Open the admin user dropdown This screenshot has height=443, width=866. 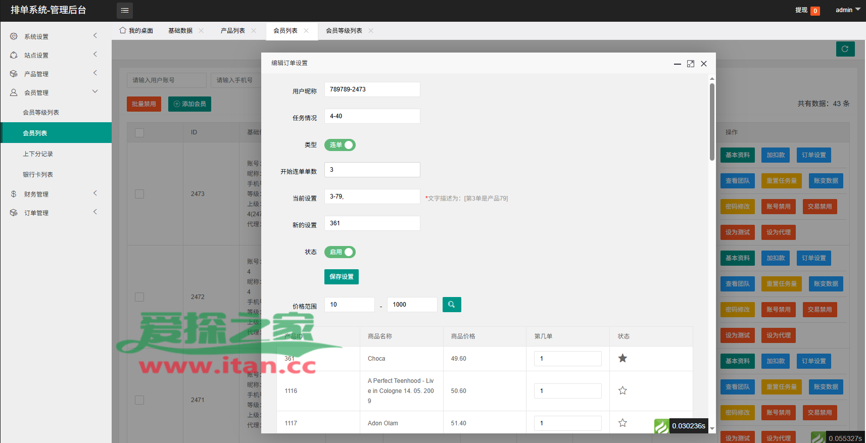(x=847, y=10)
